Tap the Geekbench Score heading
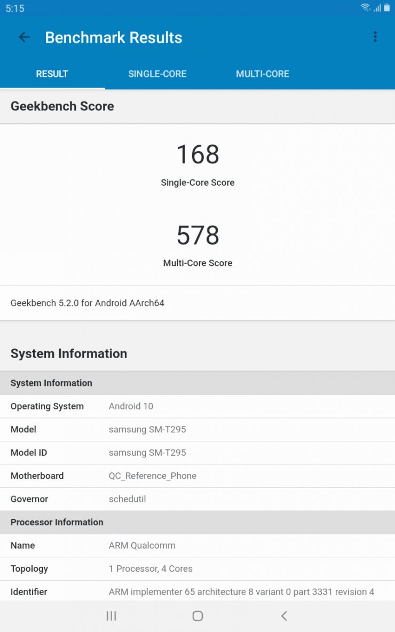This screenshot has height=632, width=395. coord(62,106)
